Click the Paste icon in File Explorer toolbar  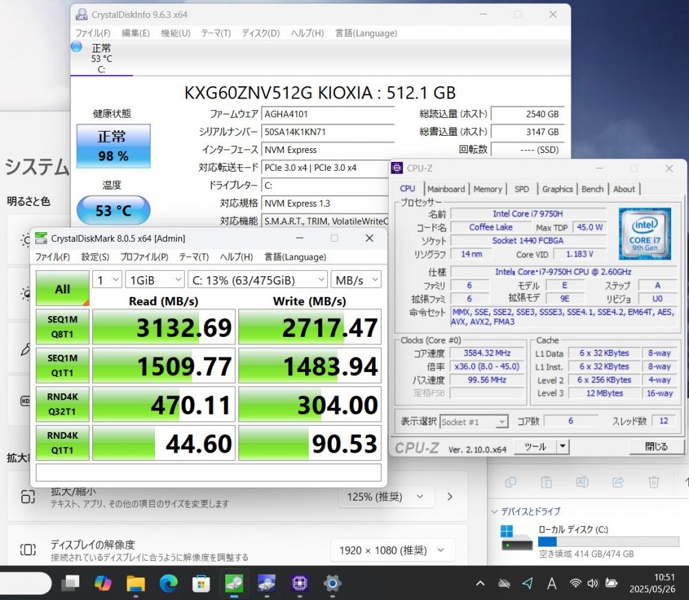tap(546, 482)
